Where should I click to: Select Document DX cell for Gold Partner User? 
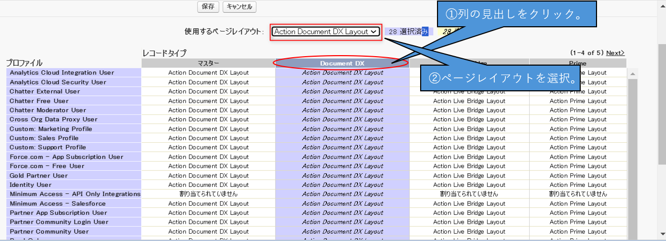click(342, 175)
